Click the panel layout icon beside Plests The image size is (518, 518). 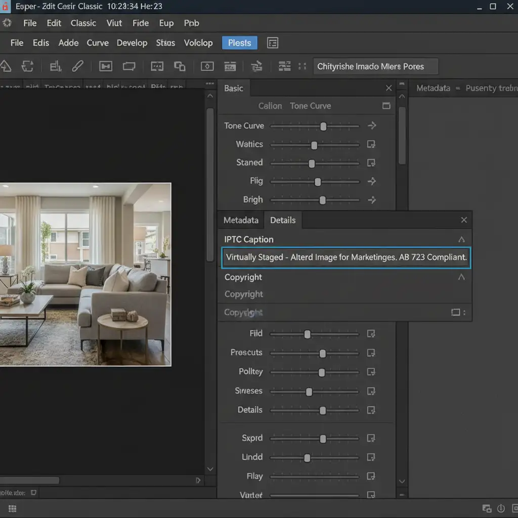coord(273,43)
